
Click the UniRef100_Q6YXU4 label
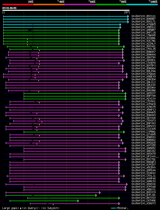[x=143, y=118]
